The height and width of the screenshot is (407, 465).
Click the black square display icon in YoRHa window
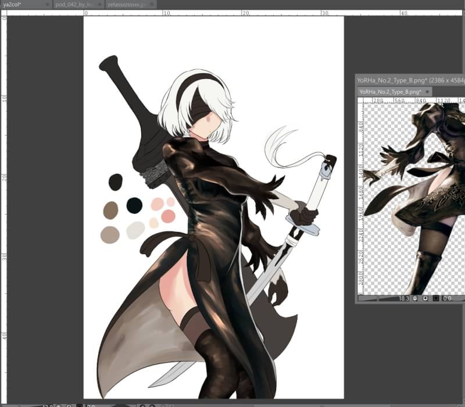[435, 298]
